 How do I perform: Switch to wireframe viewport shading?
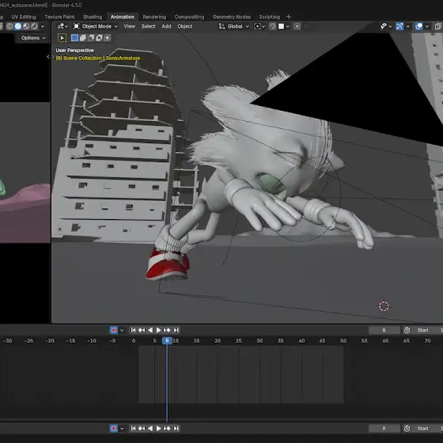(x=9, y=26)
